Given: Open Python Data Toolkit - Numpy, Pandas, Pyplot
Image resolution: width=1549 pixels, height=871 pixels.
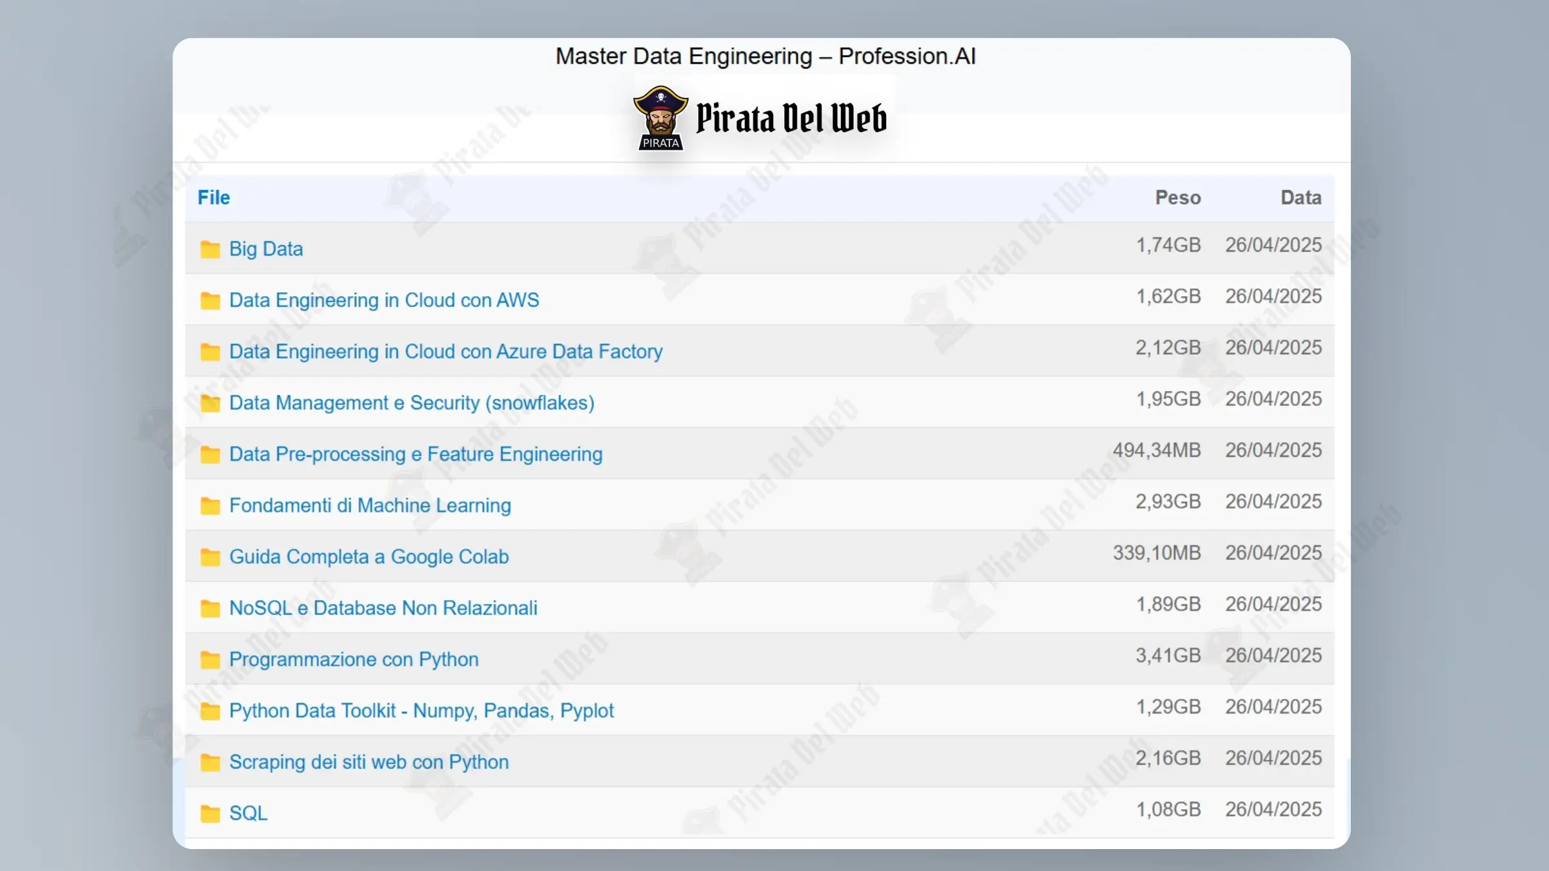Looking at the screenshot, I should click(x=421, y=710).
